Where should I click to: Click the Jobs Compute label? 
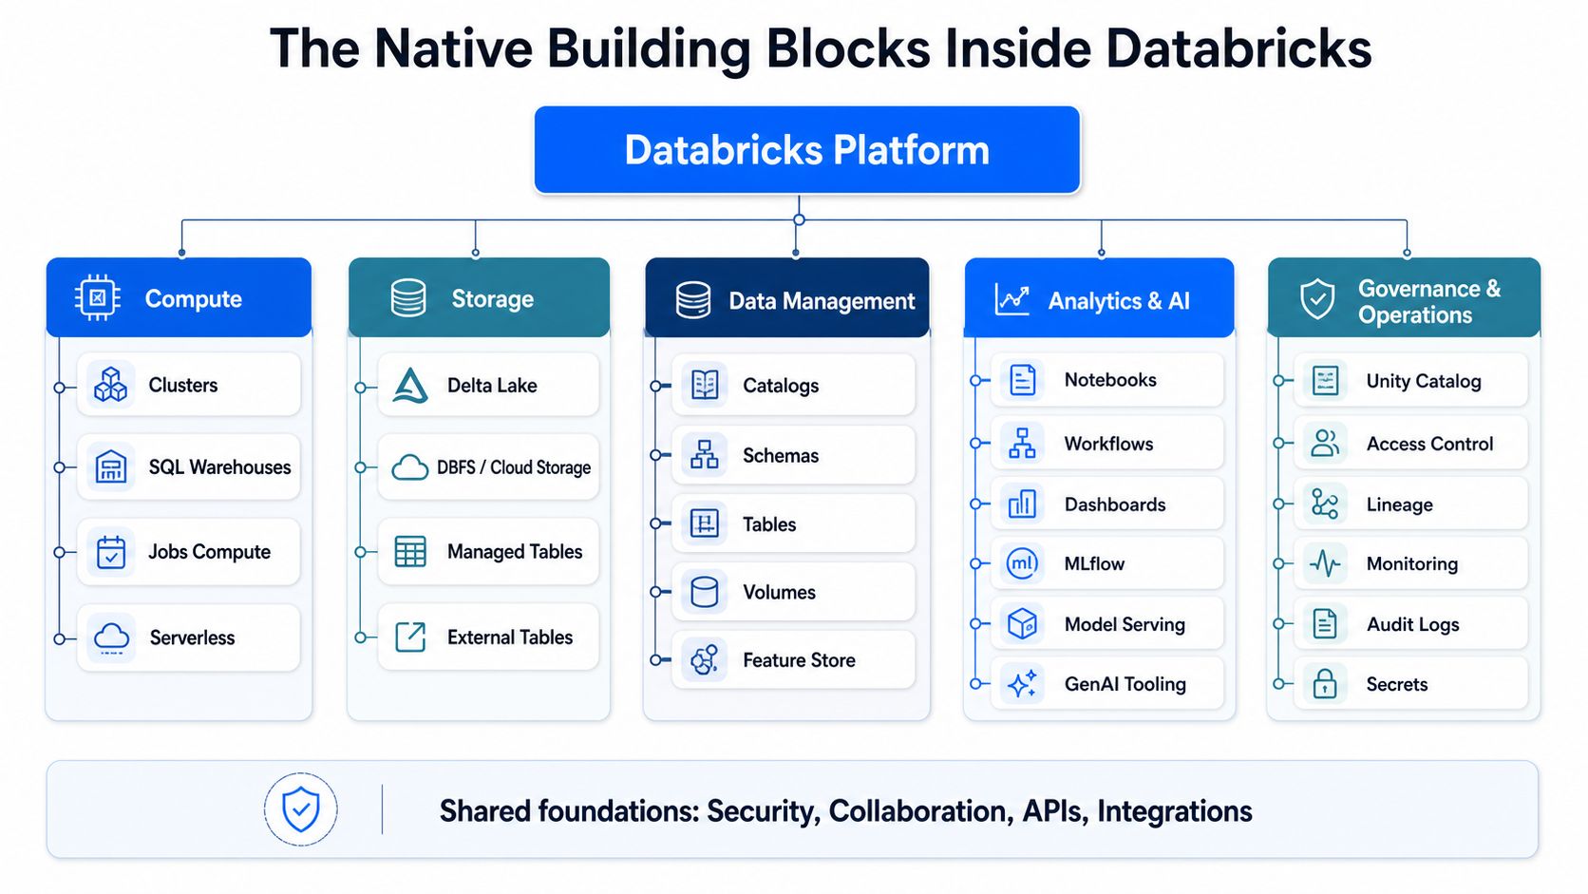209,552
